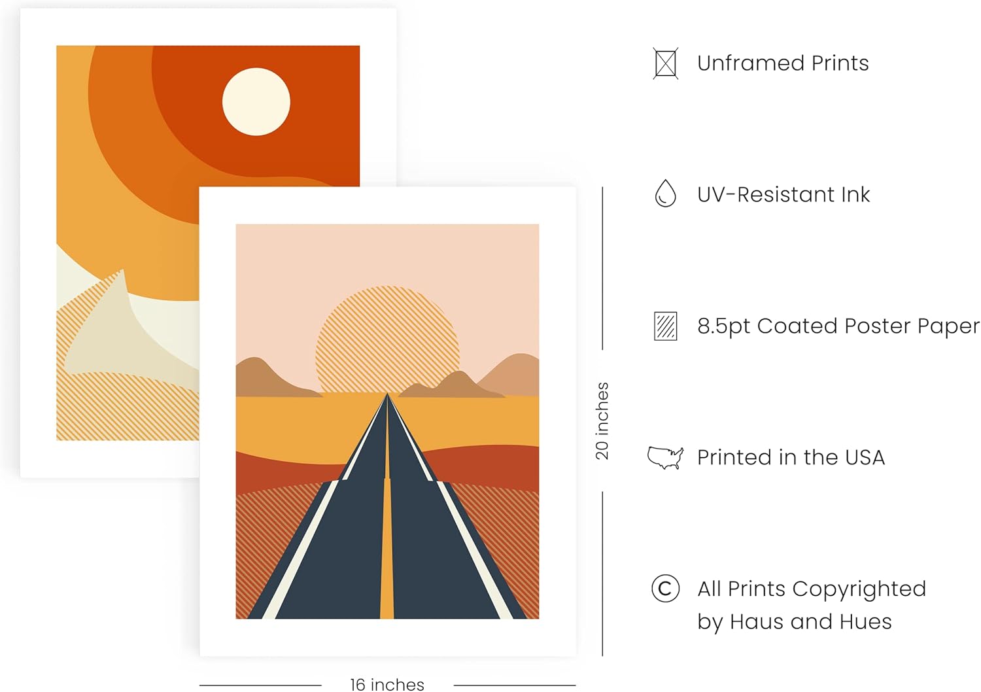Click the copyright symbol icon
Viewport: 981px width, 692px height.
coord(665,588)
